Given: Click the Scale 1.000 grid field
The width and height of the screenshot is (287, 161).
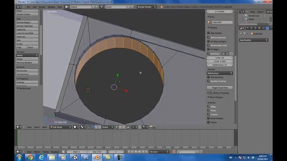Looking at the screenshot, I should pos(220,61).
